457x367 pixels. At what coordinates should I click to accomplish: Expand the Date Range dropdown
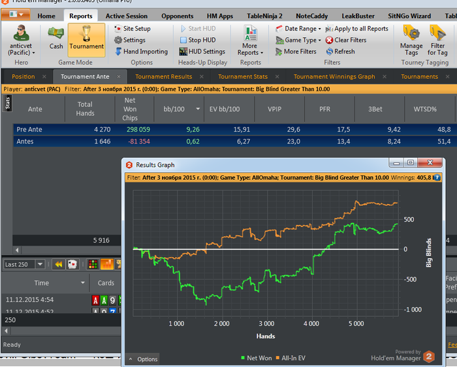click(x=298, y=29)
